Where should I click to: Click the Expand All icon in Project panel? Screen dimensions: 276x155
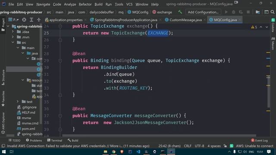pos(31,20)
